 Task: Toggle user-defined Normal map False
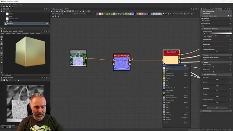217,85
